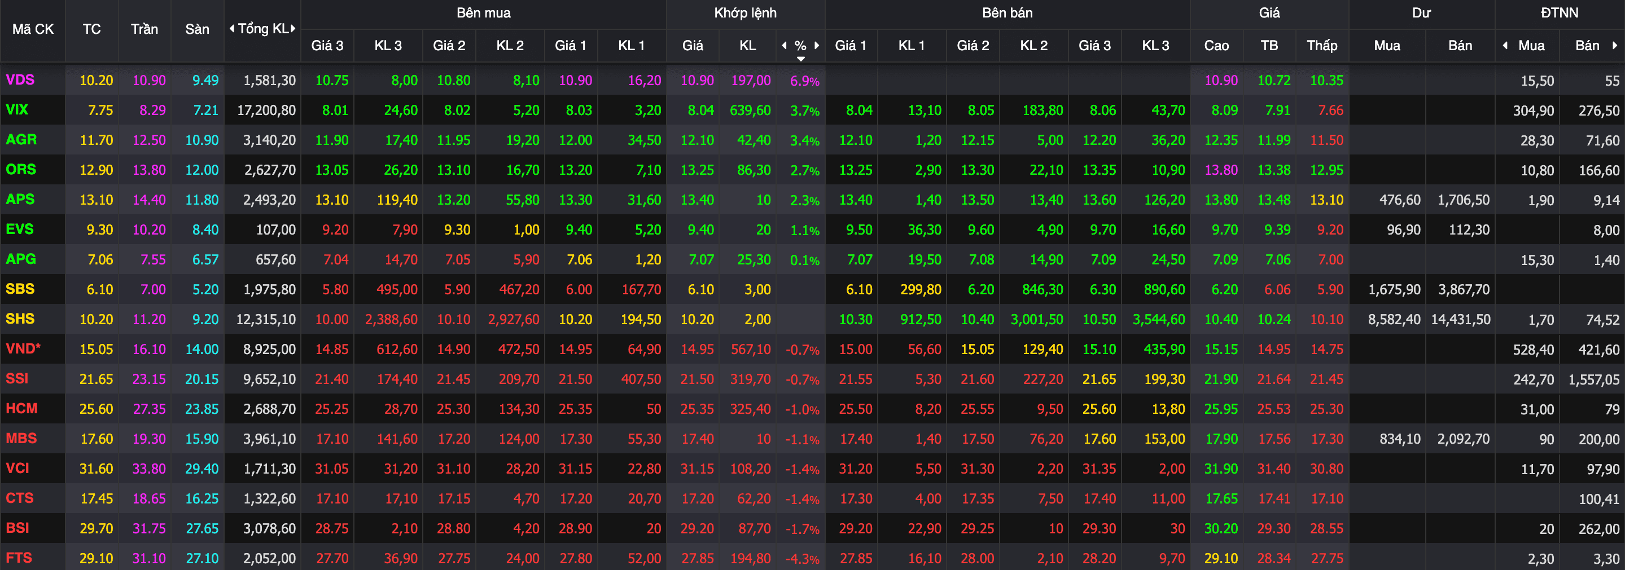
Task: Click the Bên bán KL 3 column header
Action: tap(1155, 45)
